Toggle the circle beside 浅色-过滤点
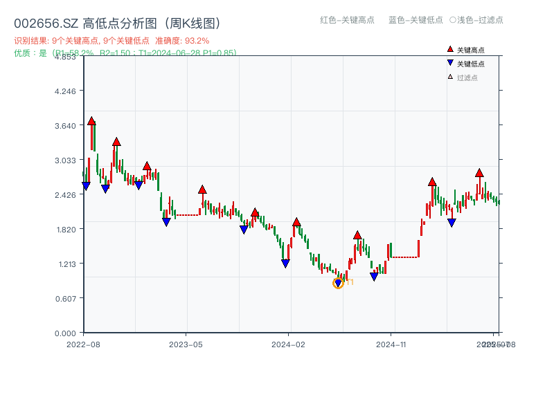 [x=452, y=20]
